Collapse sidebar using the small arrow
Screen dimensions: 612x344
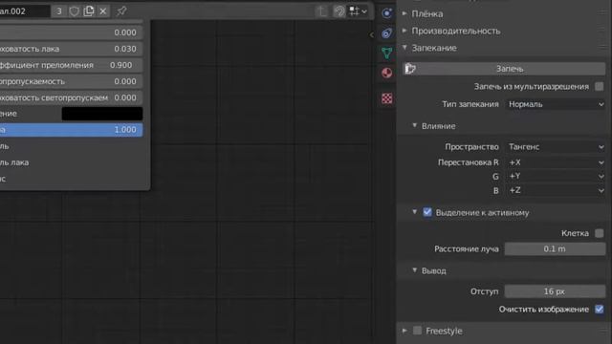372,34
